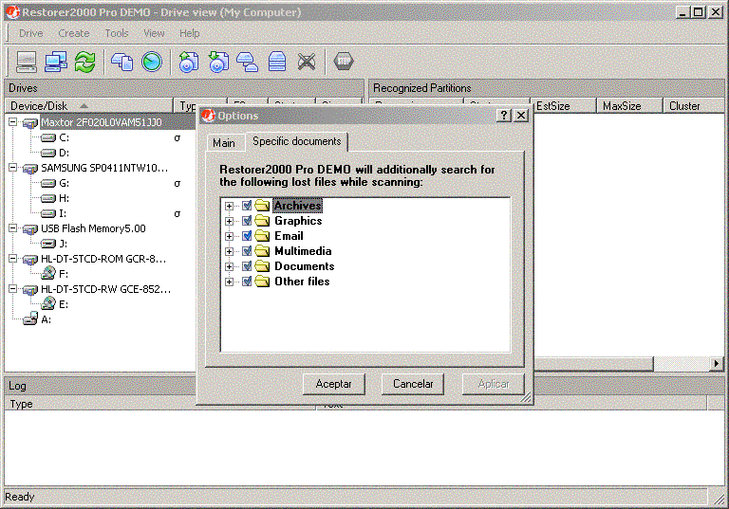Click the Multimedia folder icon
This screenshot has height=509, width=729.
[262, 251]
